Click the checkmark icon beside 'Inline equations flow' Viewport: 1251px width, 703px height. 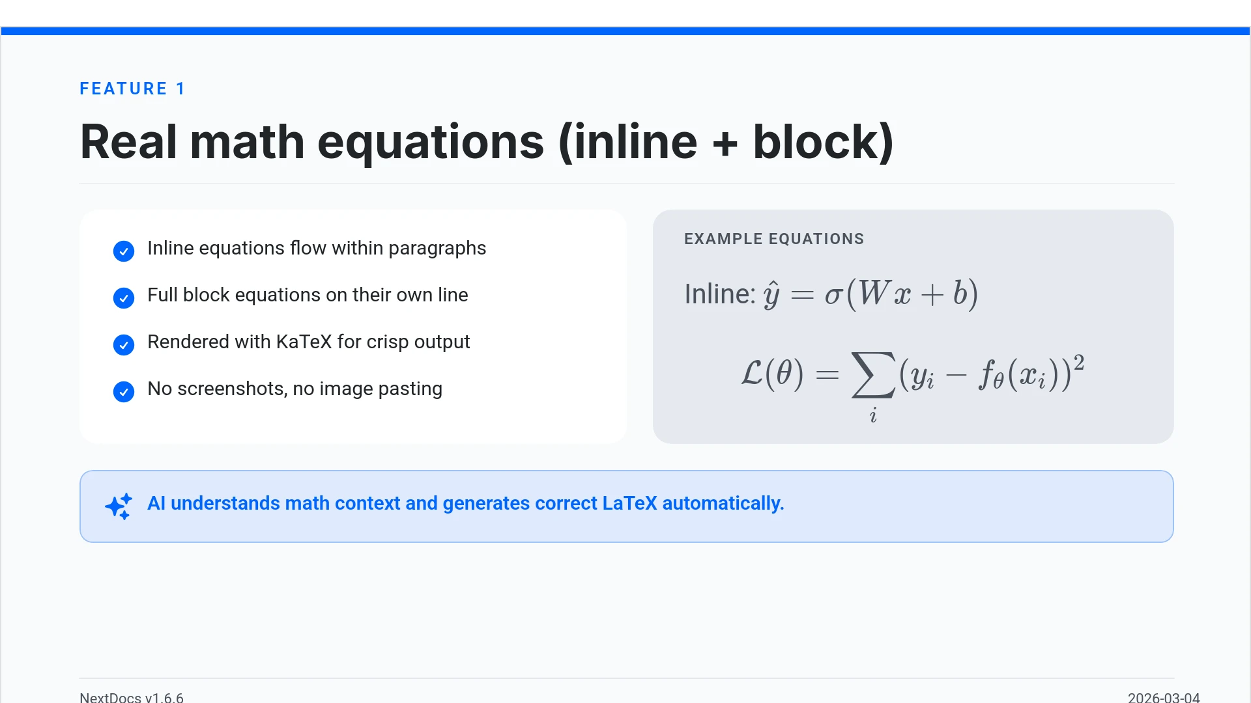pos(124,251)
